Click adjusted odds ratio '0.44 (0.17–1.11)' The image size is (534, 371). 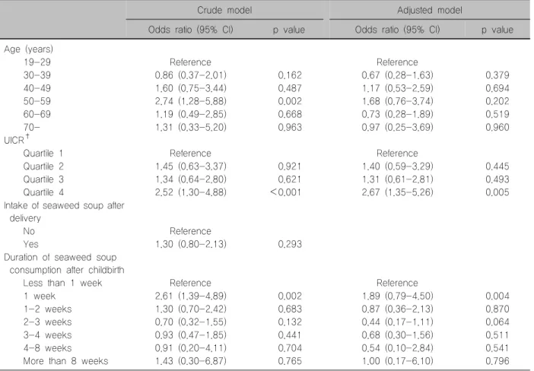[397, 322]
